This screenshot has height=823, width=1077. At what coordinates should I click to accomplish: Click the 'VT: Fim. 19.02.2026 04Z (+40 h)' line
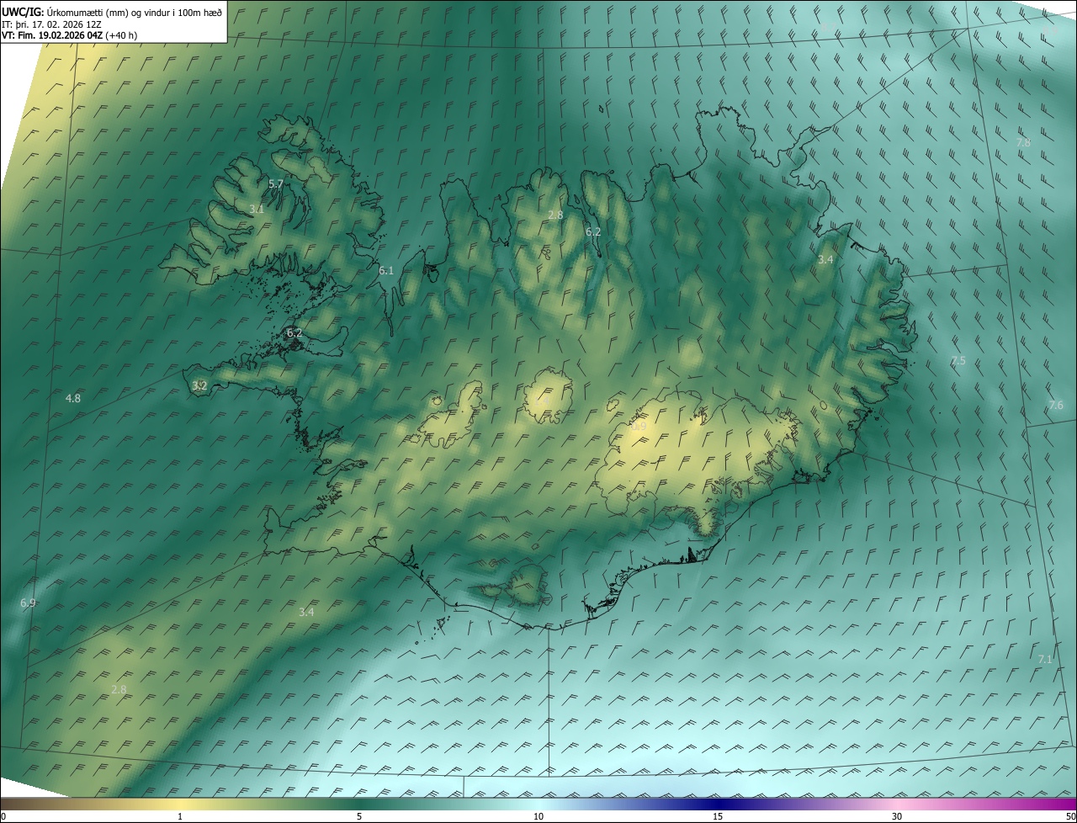70,35
